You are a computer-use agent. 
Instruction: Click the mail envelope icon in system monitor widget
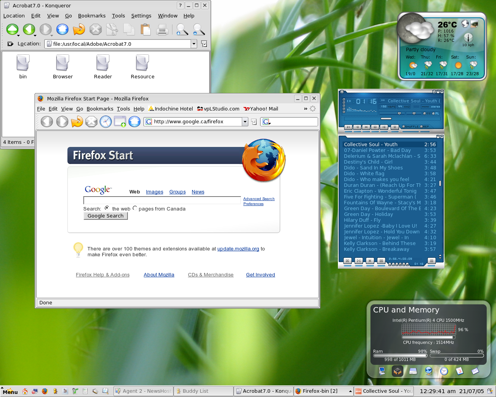[475, 371]
